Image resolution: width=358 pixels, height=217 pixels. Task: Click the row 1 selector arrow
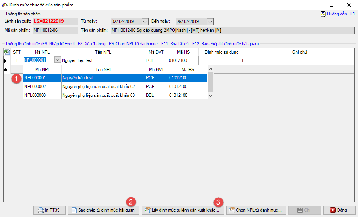point(5,60)
